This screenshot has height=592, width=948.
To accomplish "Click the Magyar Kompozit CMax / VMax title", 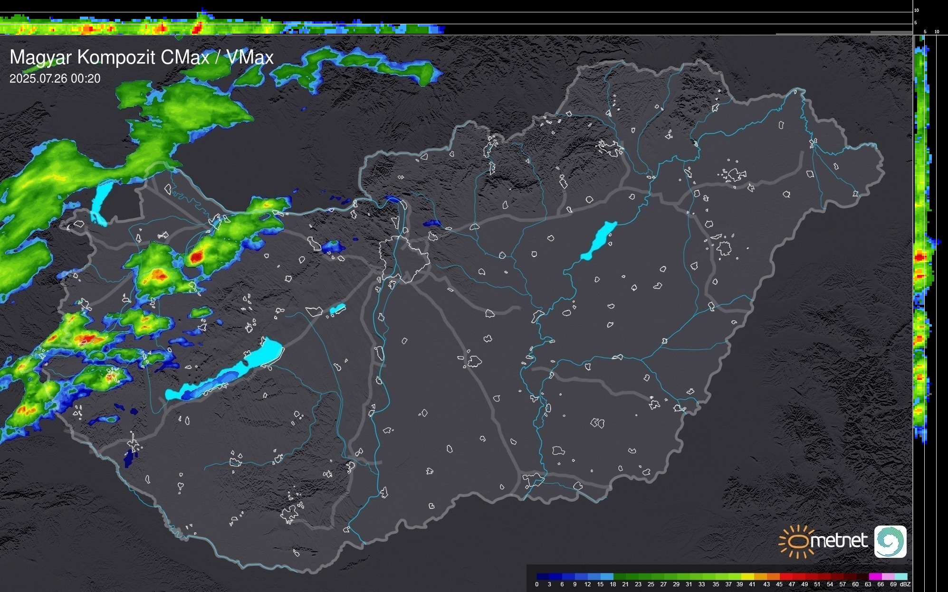I will 142,57.
